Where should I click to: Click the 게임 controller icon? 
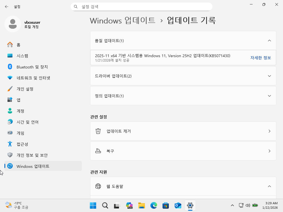10,133
